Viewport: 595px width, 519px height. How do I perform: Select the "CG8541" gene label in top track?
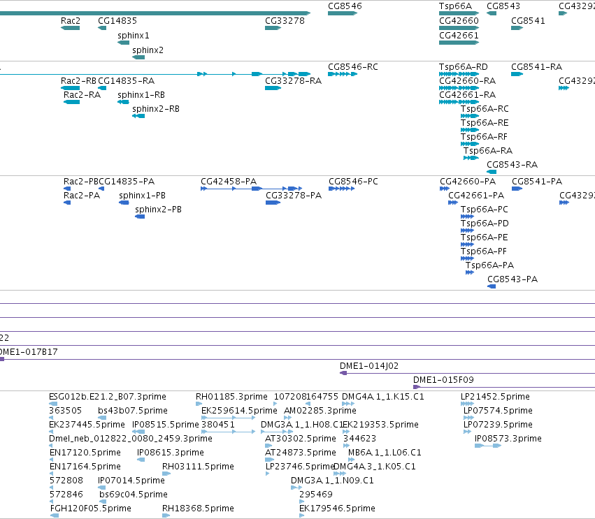(528, 21)
